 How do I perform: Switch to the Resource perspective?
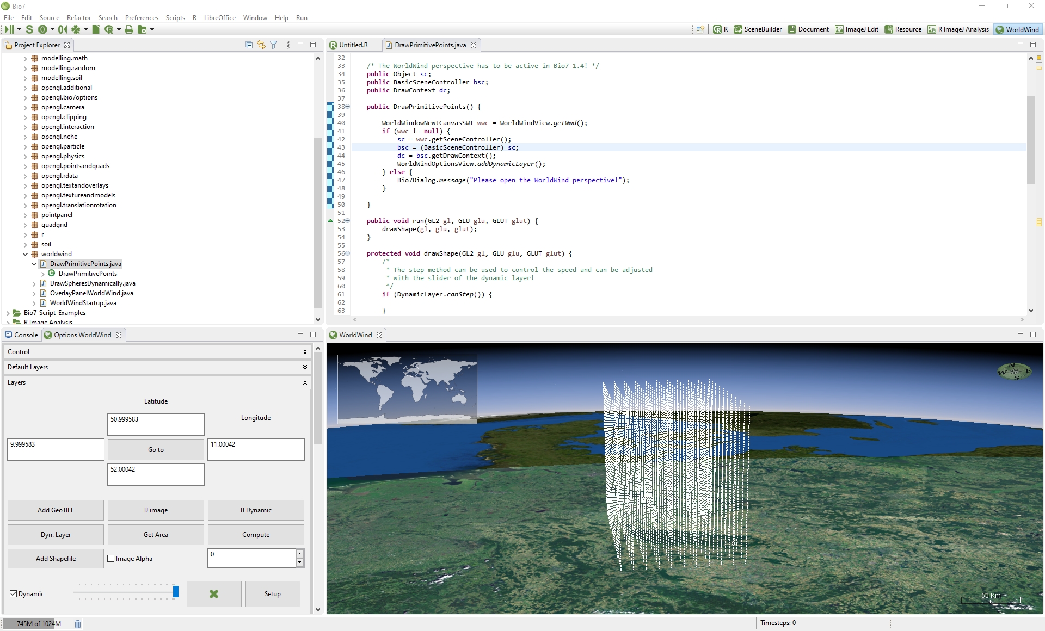903,29
